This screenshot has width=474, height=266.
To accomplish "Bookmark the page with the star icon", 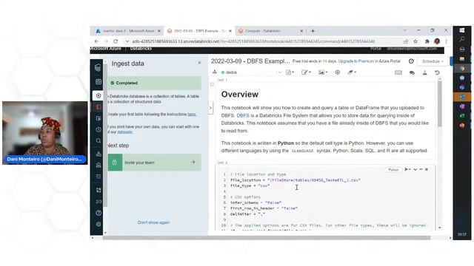I will (415, 41).
